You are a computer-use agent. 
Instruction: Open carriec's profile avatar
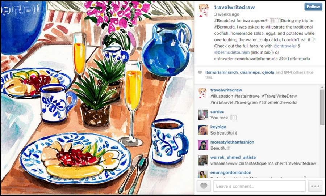[203, 115]
